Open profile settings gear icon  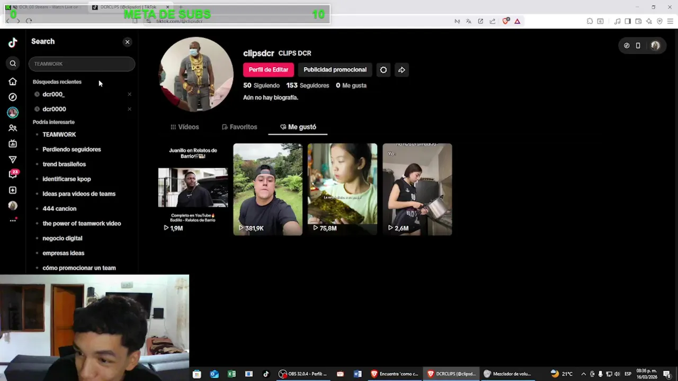[x=383, y=70]
